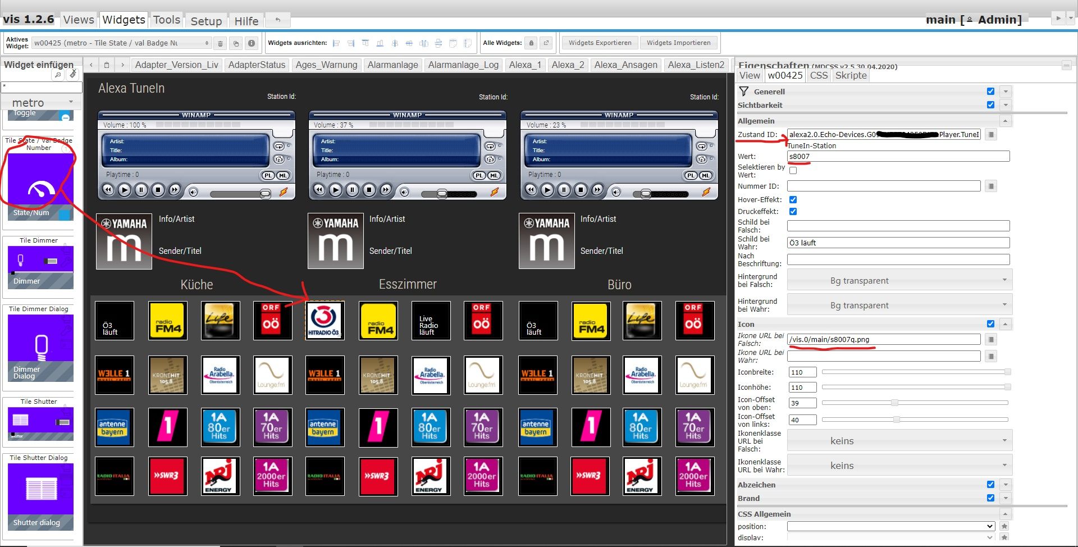Click the Wert input field containing s8007
Viewport: 1078px width, 547px height.
pyautogui.click(x=898, y=156)
